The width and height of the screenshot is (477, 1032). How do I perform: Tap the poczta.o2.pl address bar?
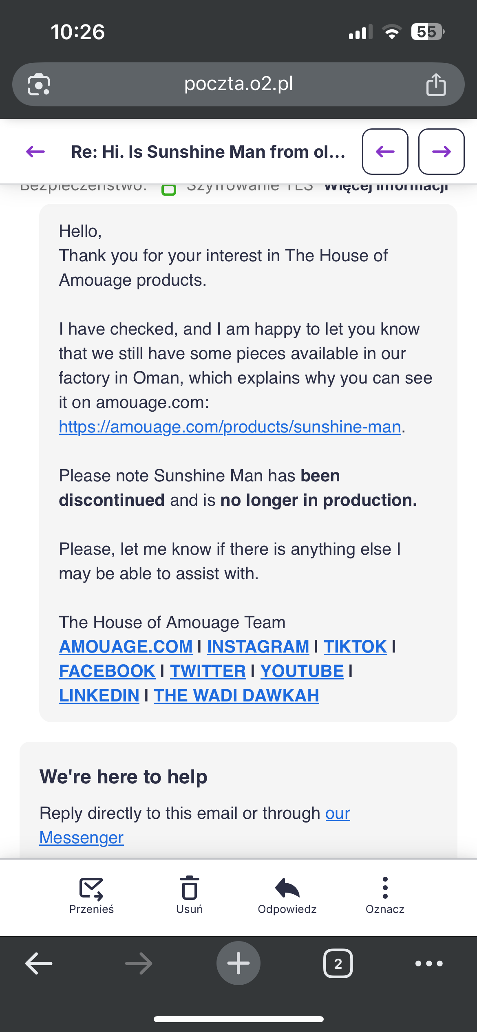(238, 84)
